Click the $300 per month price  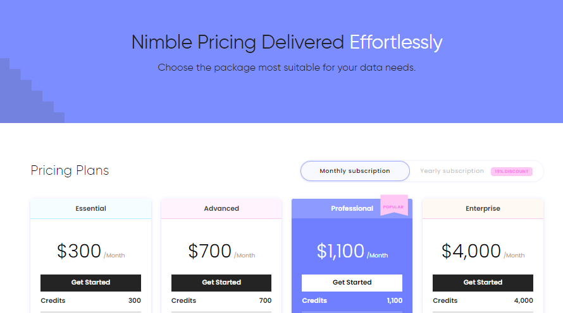(79, 251)
